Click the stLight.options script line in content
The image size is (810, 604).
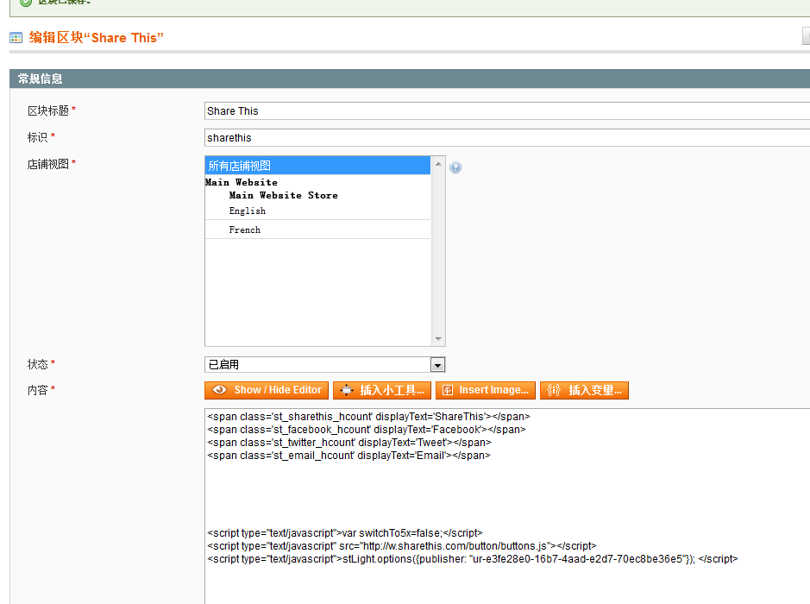click(x=472, y=559)
